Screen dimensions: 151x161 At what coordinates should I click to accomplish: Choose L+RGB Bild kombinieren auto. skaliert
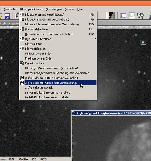pyautogui.click(x=58, y=97)
